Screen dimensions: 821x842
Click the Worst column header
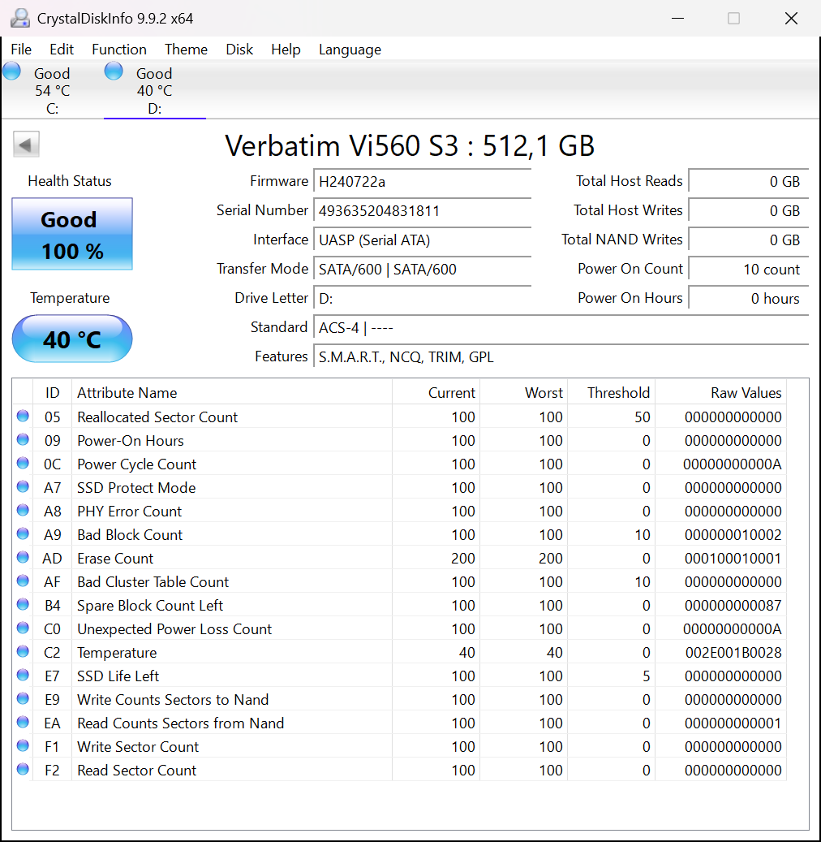(524, 392)
